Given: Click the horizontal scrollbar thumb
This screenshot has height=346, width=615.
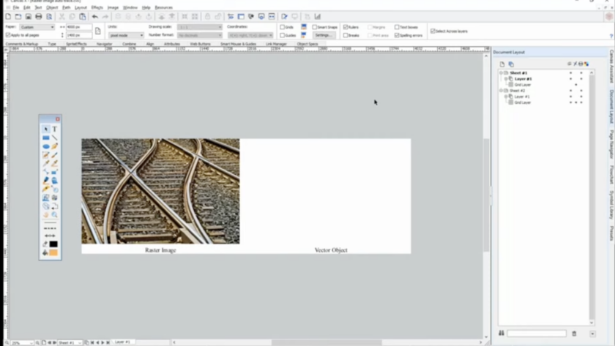Looking at the screenshot, I should point(327,342).
